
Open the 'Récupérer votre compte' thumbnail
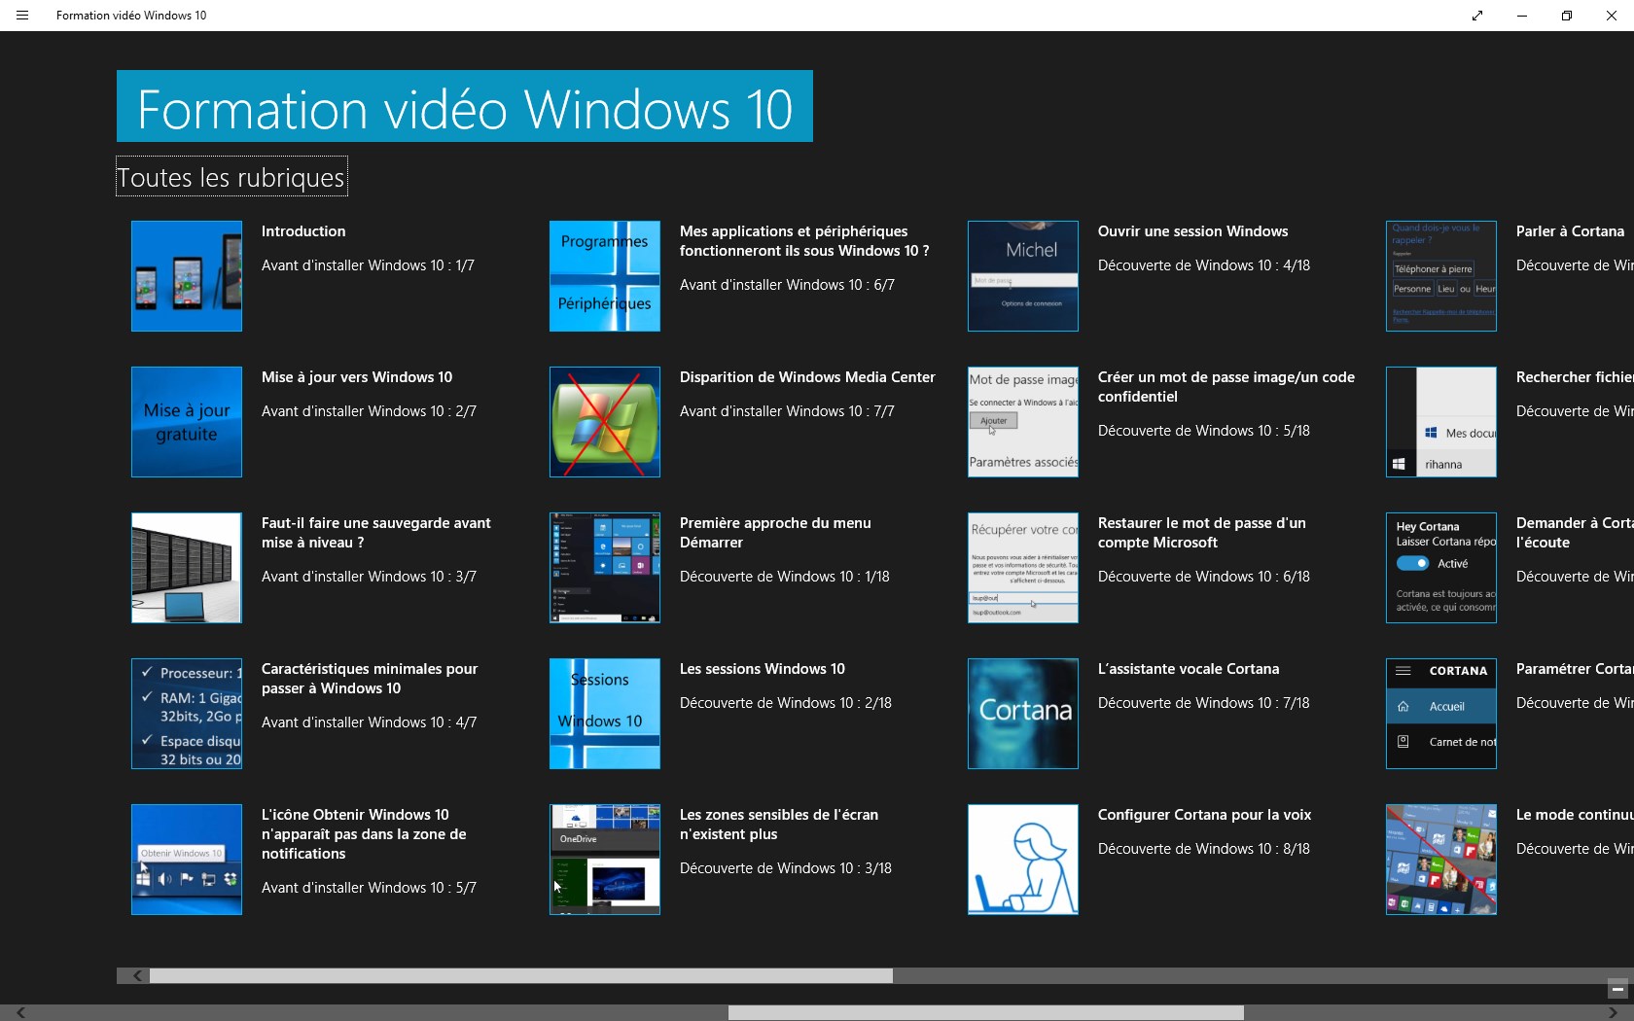pos(1023,568)
